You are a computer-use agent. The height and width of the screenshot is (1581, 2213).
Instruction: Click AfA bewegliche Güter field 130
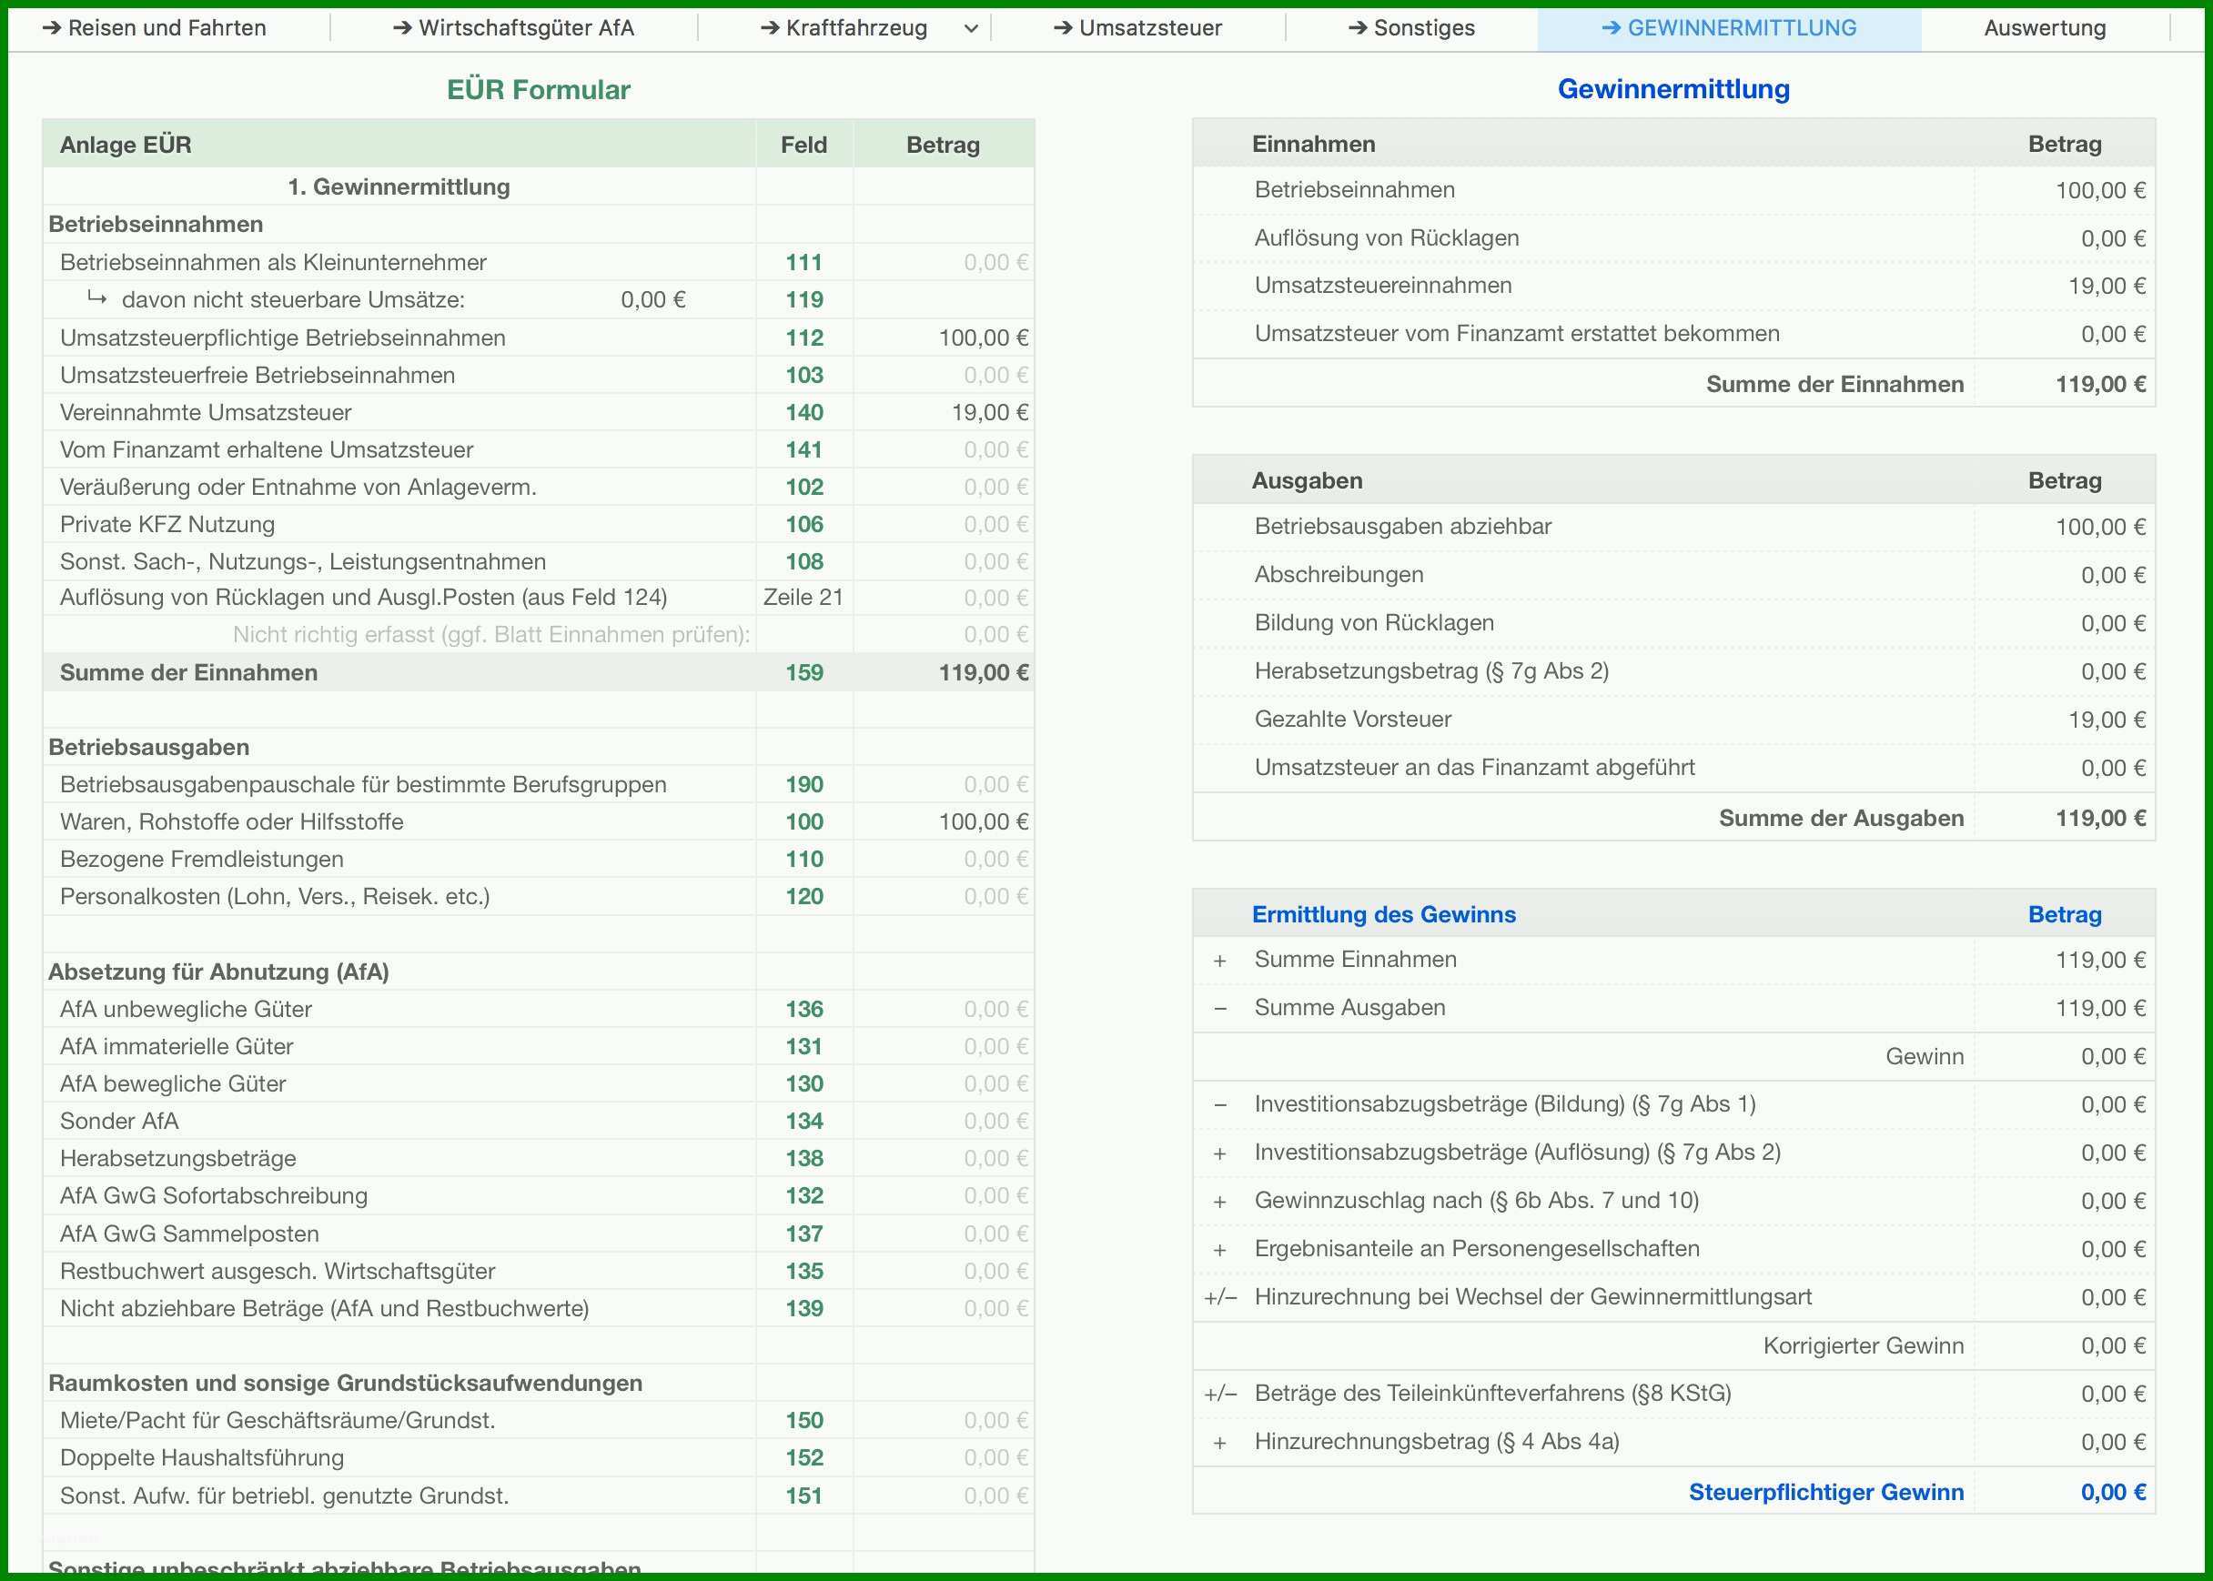(x=804, y=1083)
